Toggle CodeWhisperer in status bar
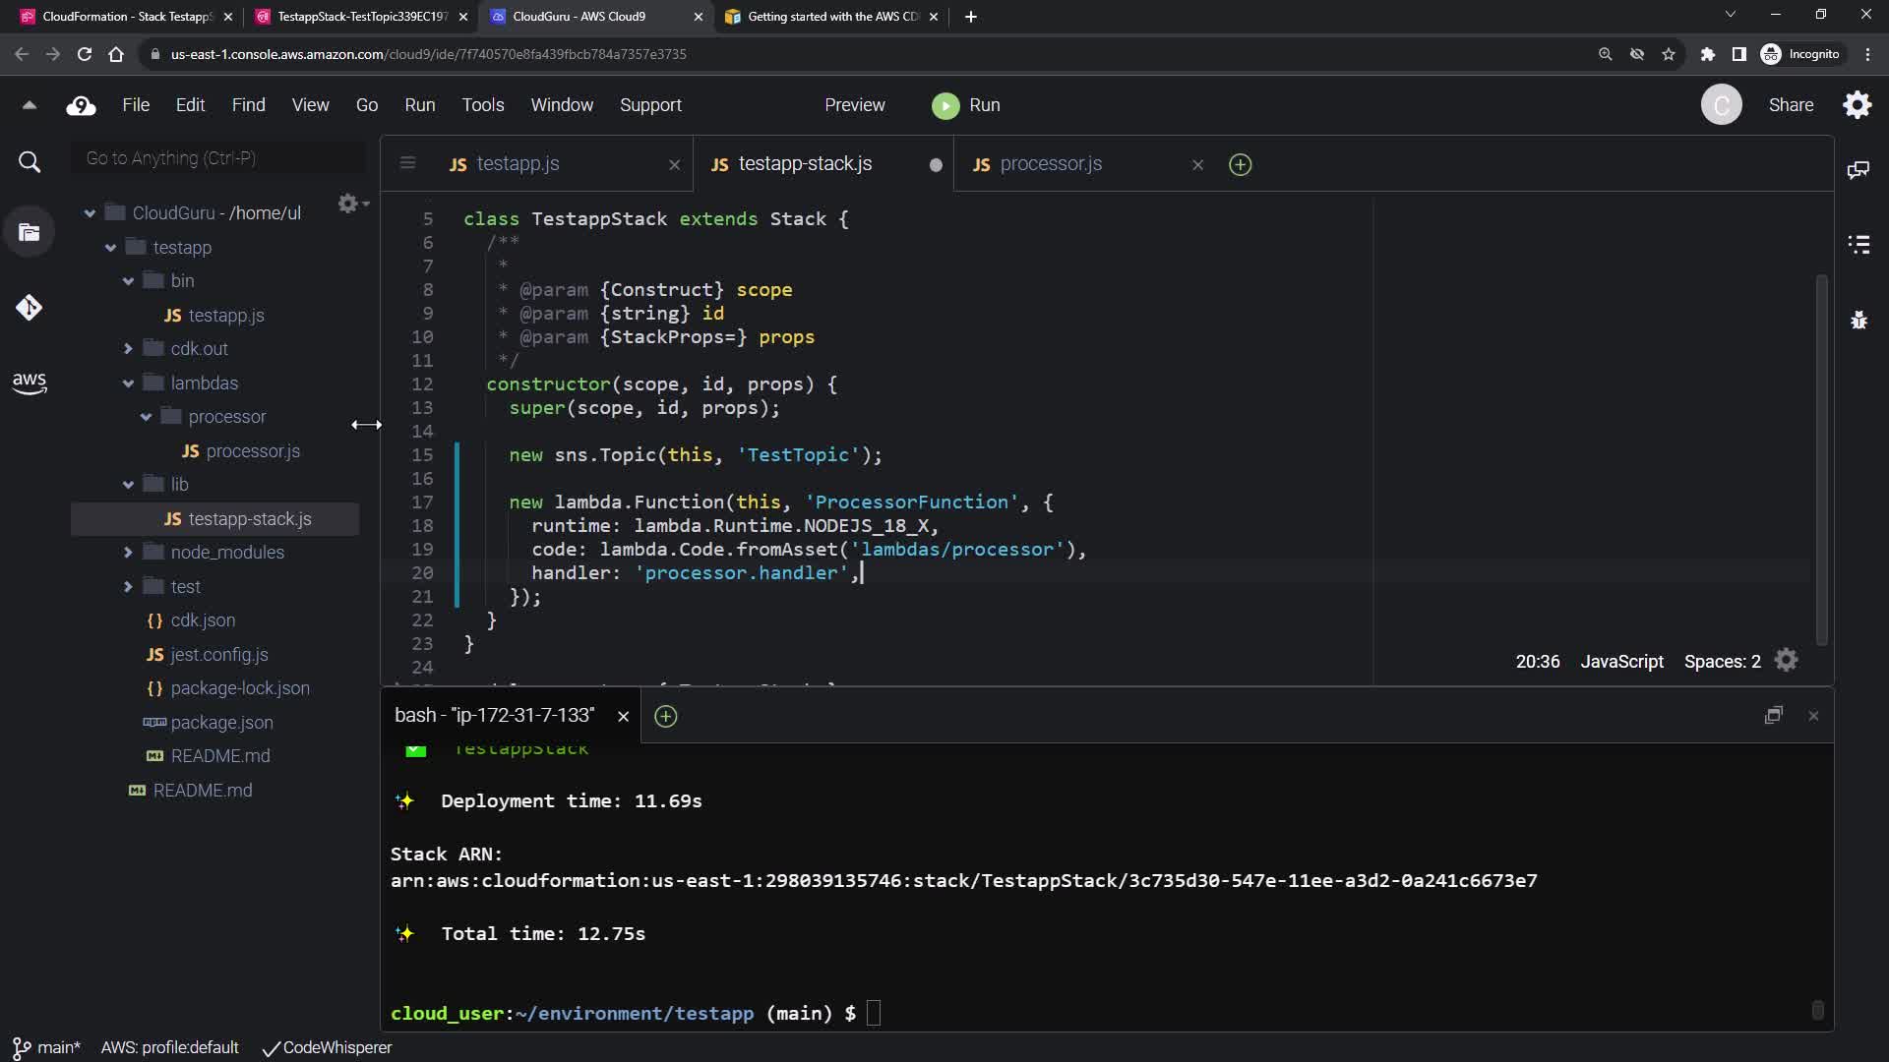The image size is (1889, 1062). coord(328,1048)
